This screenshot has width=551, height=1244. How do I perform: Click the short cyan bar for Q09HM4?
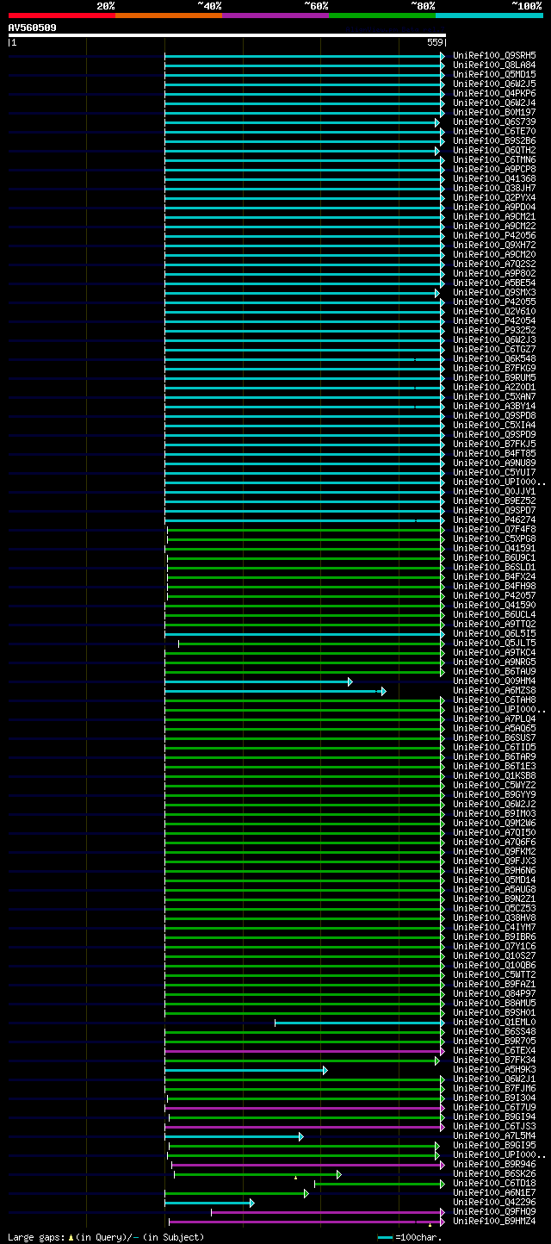point(258,681)
